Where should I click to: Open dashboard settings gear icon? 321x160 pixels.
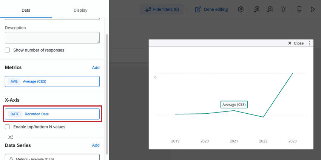[x=241, y=9]
